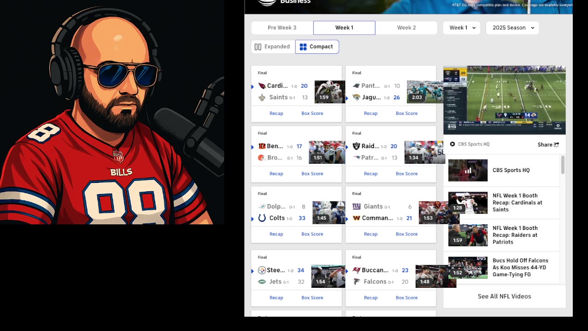The width and height of the screenshot is (588, 331).
Task: Open Recap for Bengals vs Browns
Action: (276, 174)
